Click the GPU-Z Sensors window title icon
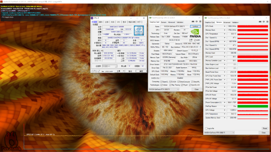 coord(205,18)
